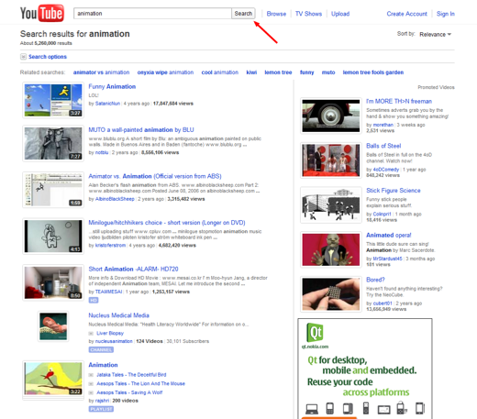Screen dimensions: 477x419
Task: Select related search funny
Action: 306,72
